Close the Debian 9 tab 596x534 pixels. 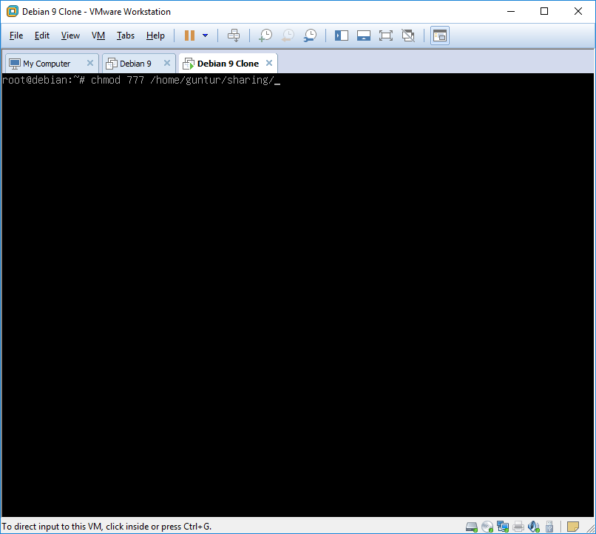pyautogui.click(x=167, y=63)
